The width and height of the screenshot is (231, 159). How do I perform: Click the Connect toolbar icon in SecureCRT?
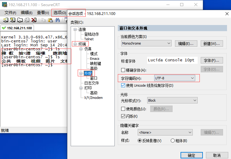[x=6, y=20]
